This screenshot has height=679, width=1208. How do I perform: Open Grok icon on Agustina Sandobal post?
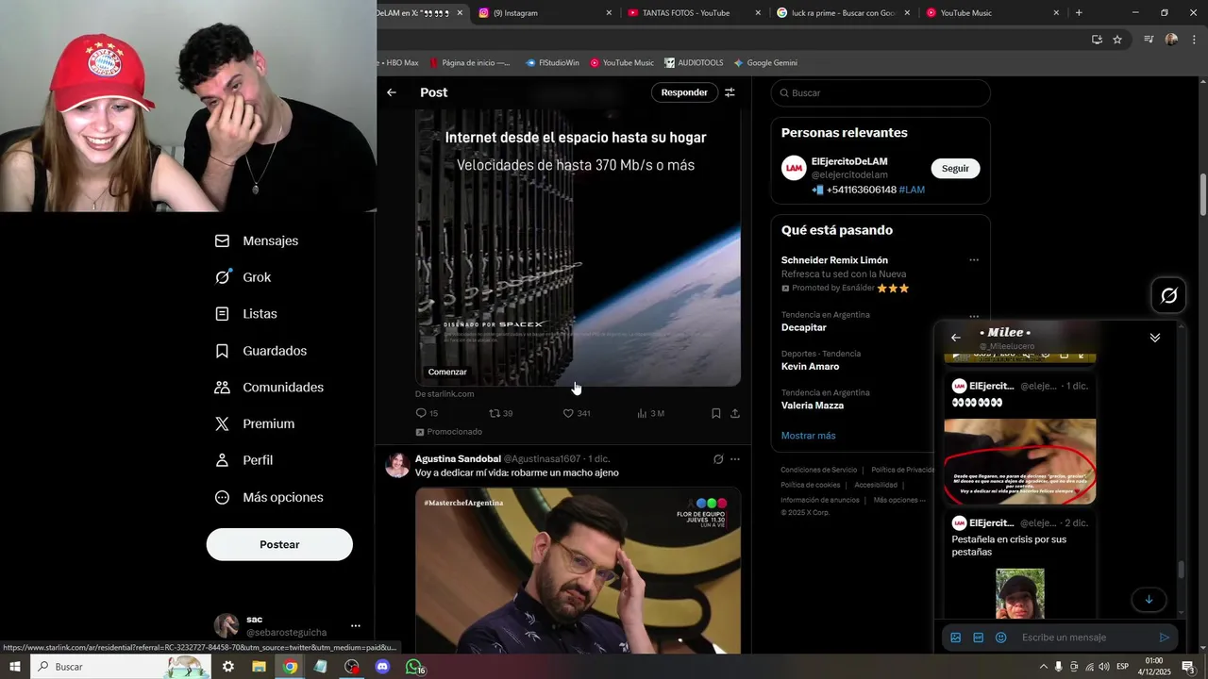point(718,459)
